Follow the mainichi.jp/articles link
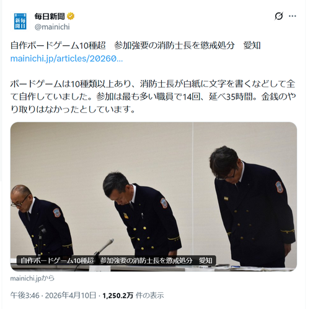310x309 pixels. click(66, 59)
